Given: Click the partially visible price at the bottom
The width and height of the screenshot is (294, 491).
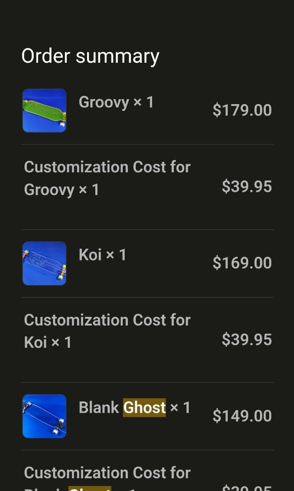Looking at the screenshot, I should (246, 488).
